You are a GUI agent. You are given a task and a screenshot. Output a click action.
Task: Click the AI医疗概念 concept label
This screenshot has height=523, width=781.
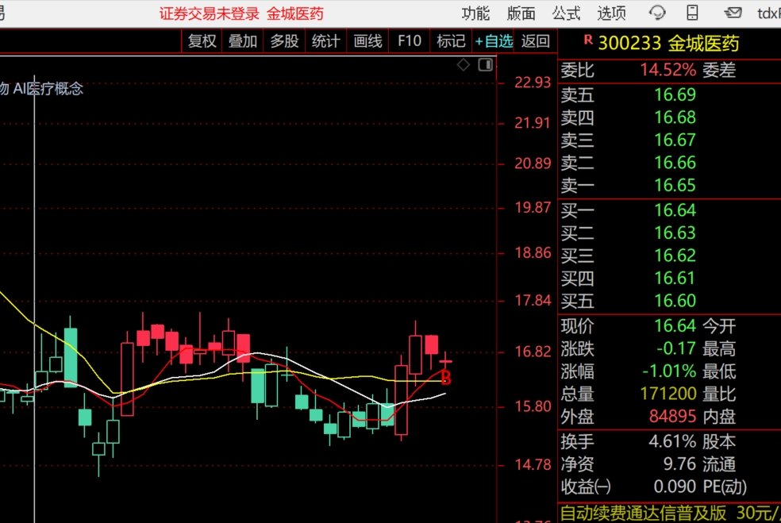[x=48, y=89]
